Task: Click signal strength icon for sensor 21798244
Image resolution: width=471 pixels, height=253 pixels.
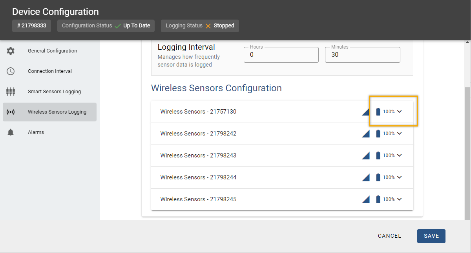Action: click(x=366, y=178)
